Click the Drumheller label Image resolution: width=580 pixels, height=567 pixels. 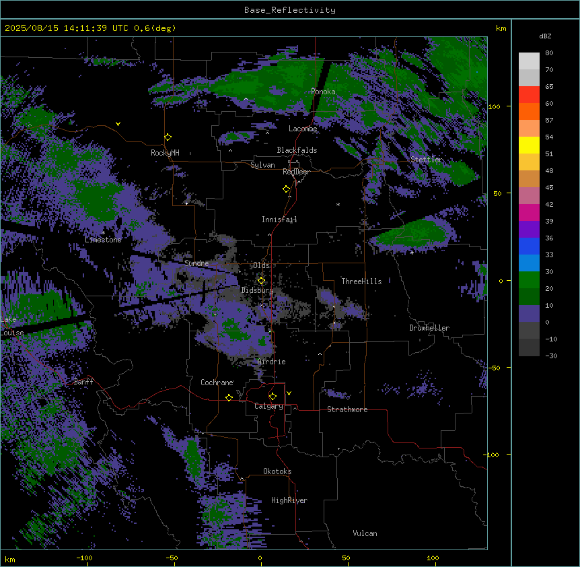coord(429,328)
